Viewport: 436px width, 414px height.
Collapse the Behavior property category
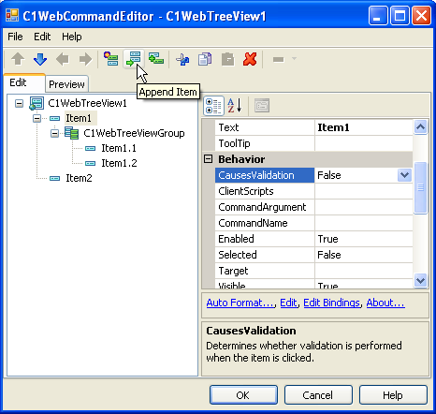coord(208,159)
